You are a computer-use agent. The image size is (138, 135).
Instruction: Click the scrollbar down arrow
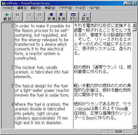click(134, 127)
